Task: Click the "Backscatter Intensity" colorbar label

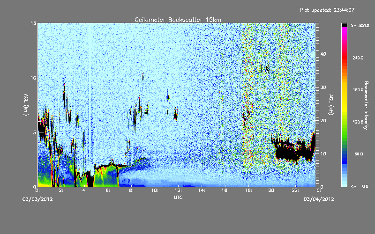Action: 366,105
